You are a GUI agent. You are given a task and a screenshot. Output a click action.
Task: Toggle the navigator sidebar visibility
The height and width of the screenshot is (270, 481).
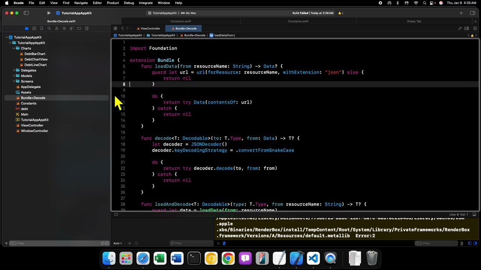(x=26, y=13)
